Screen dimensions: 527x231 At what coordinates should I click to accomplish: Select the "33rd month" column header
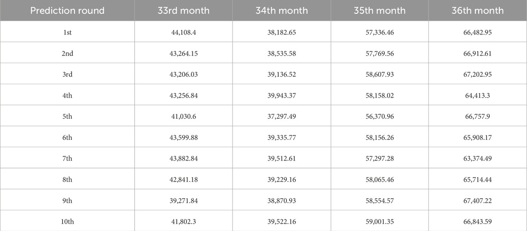(183, 10)
